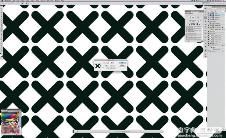
Task: Click the Brightness/Contrast adjustment icon
Action: [x=190, y=17]
